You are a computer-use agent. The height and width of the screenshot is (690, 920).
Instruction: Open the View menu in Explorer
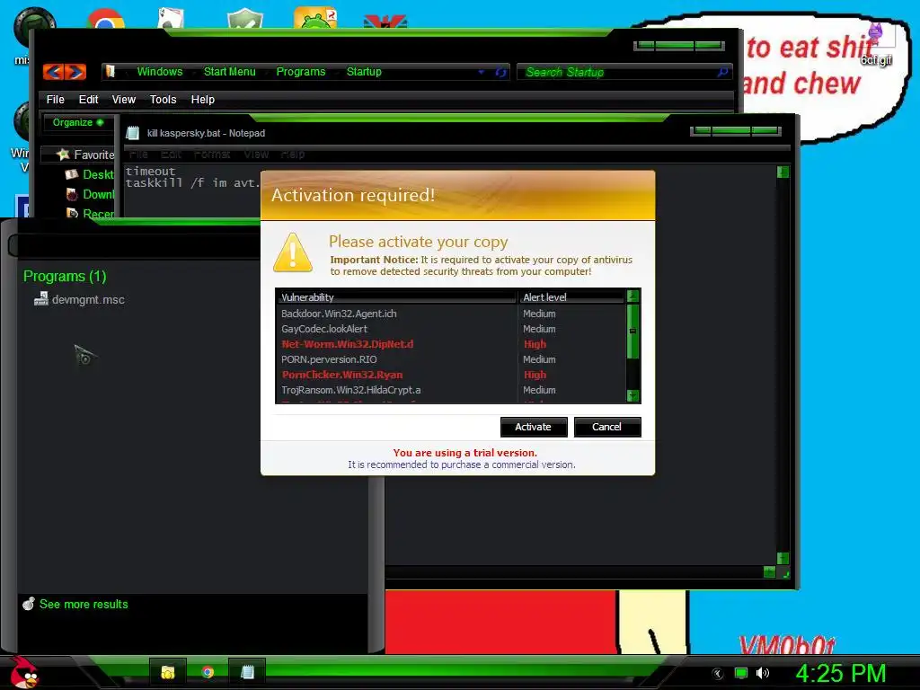point(124,99)
